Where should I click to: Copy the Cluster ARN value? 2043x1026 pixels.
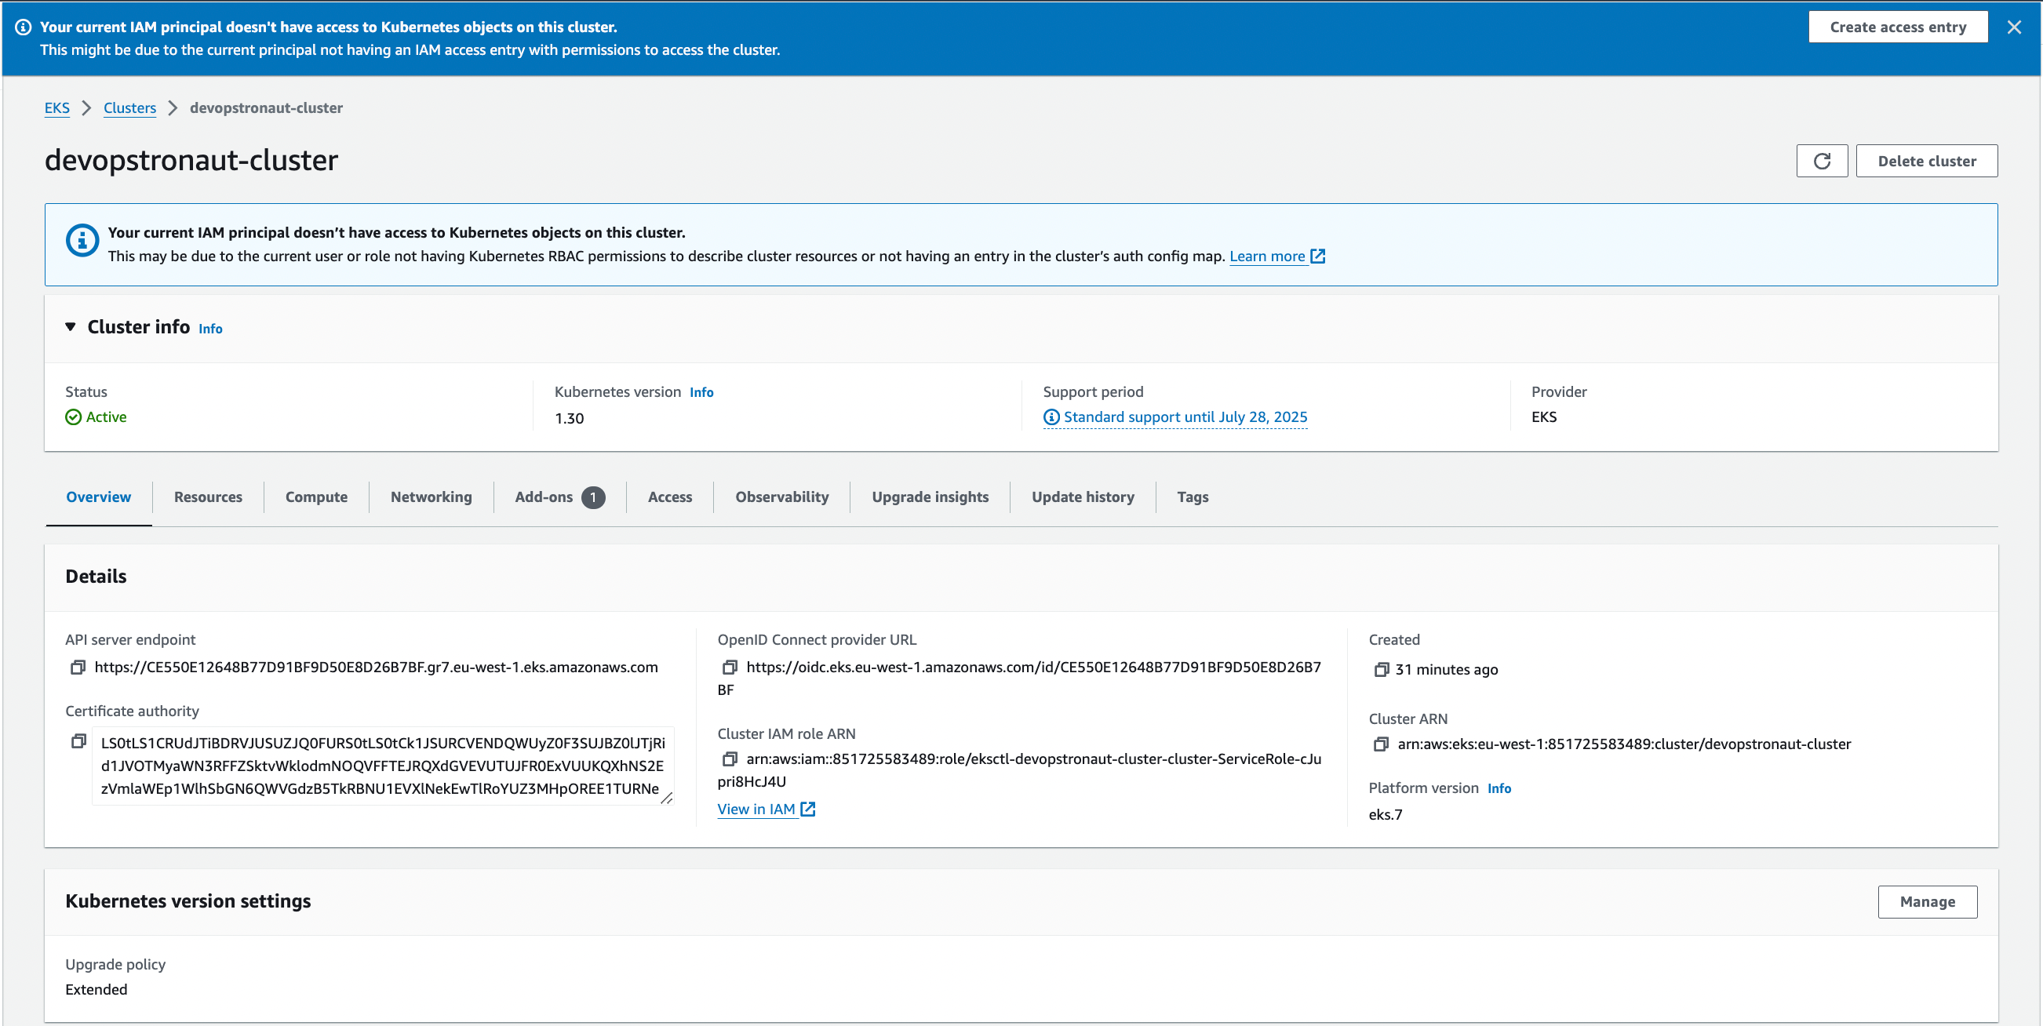(1381, 744)
